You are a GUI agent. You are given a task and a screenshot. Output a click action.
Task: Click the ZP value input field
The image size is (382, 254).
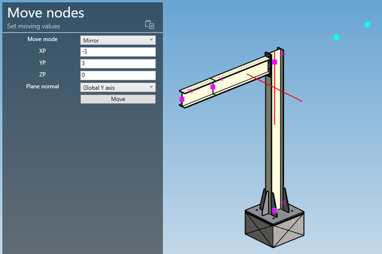118,75
